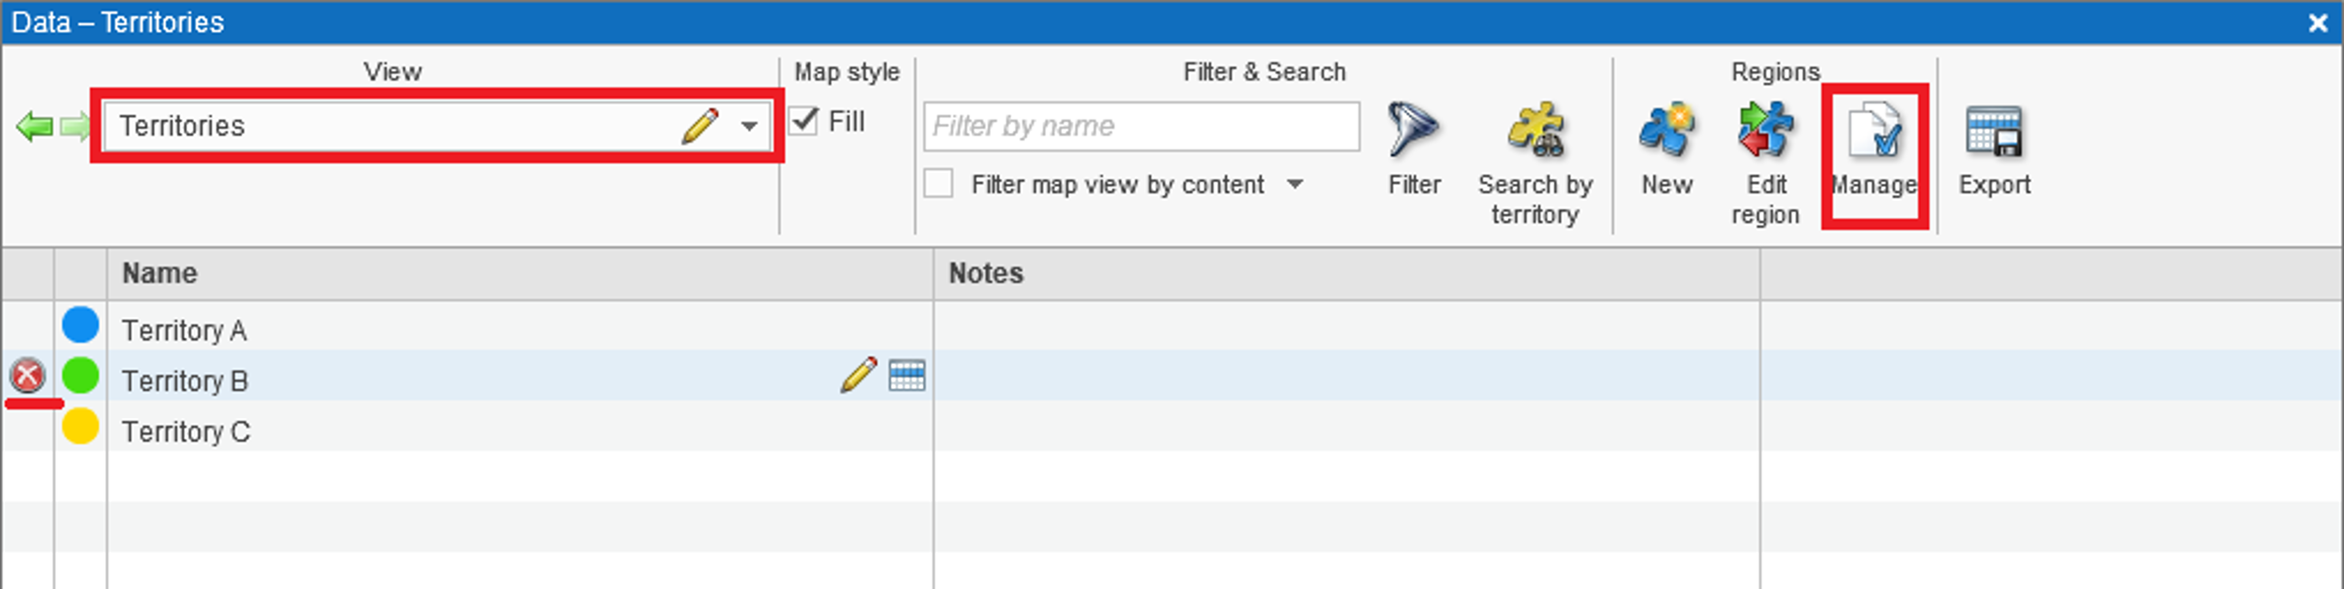
Task: Go back with the green left arrow
Action: click(35, 127)
